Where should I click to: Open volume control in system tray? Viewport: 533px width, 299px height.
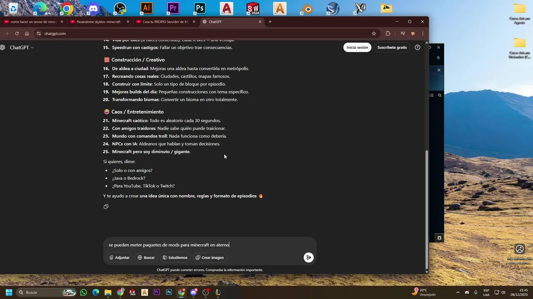(x=503, y=292)
